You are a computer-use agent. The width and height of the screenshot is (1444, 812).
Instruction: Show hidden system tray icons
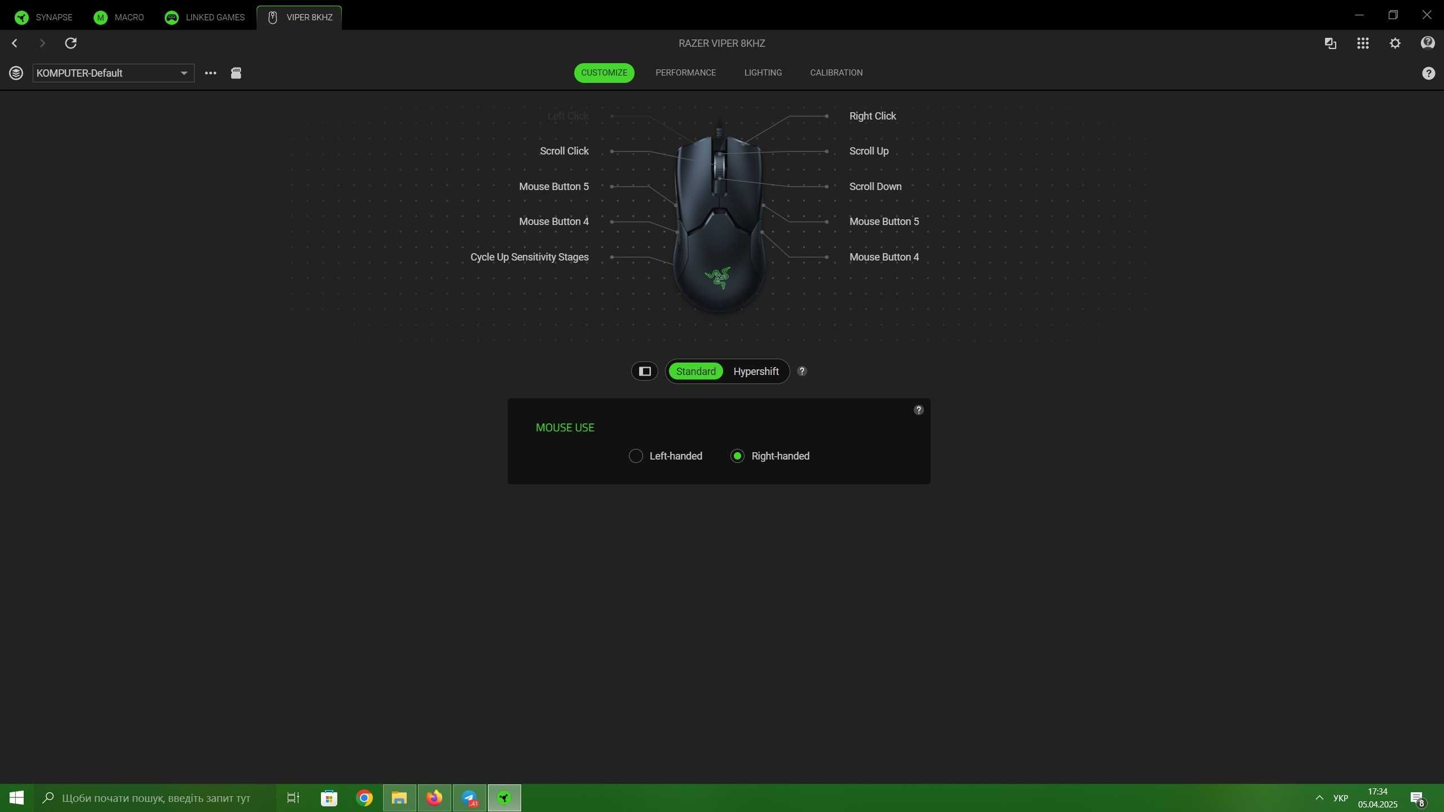(1319, 798)
